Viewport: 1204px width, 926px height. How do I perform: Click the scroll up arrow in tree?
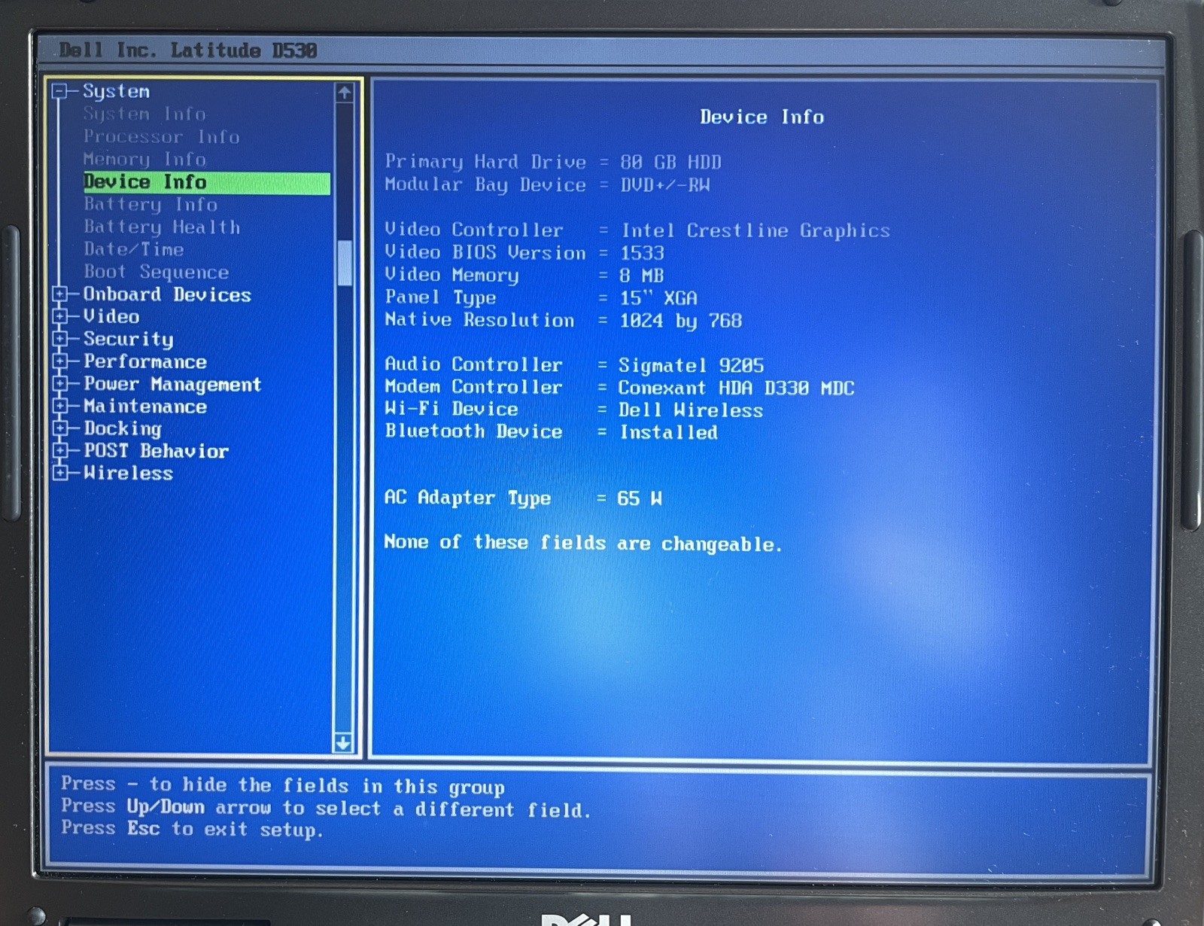(344, 93)
